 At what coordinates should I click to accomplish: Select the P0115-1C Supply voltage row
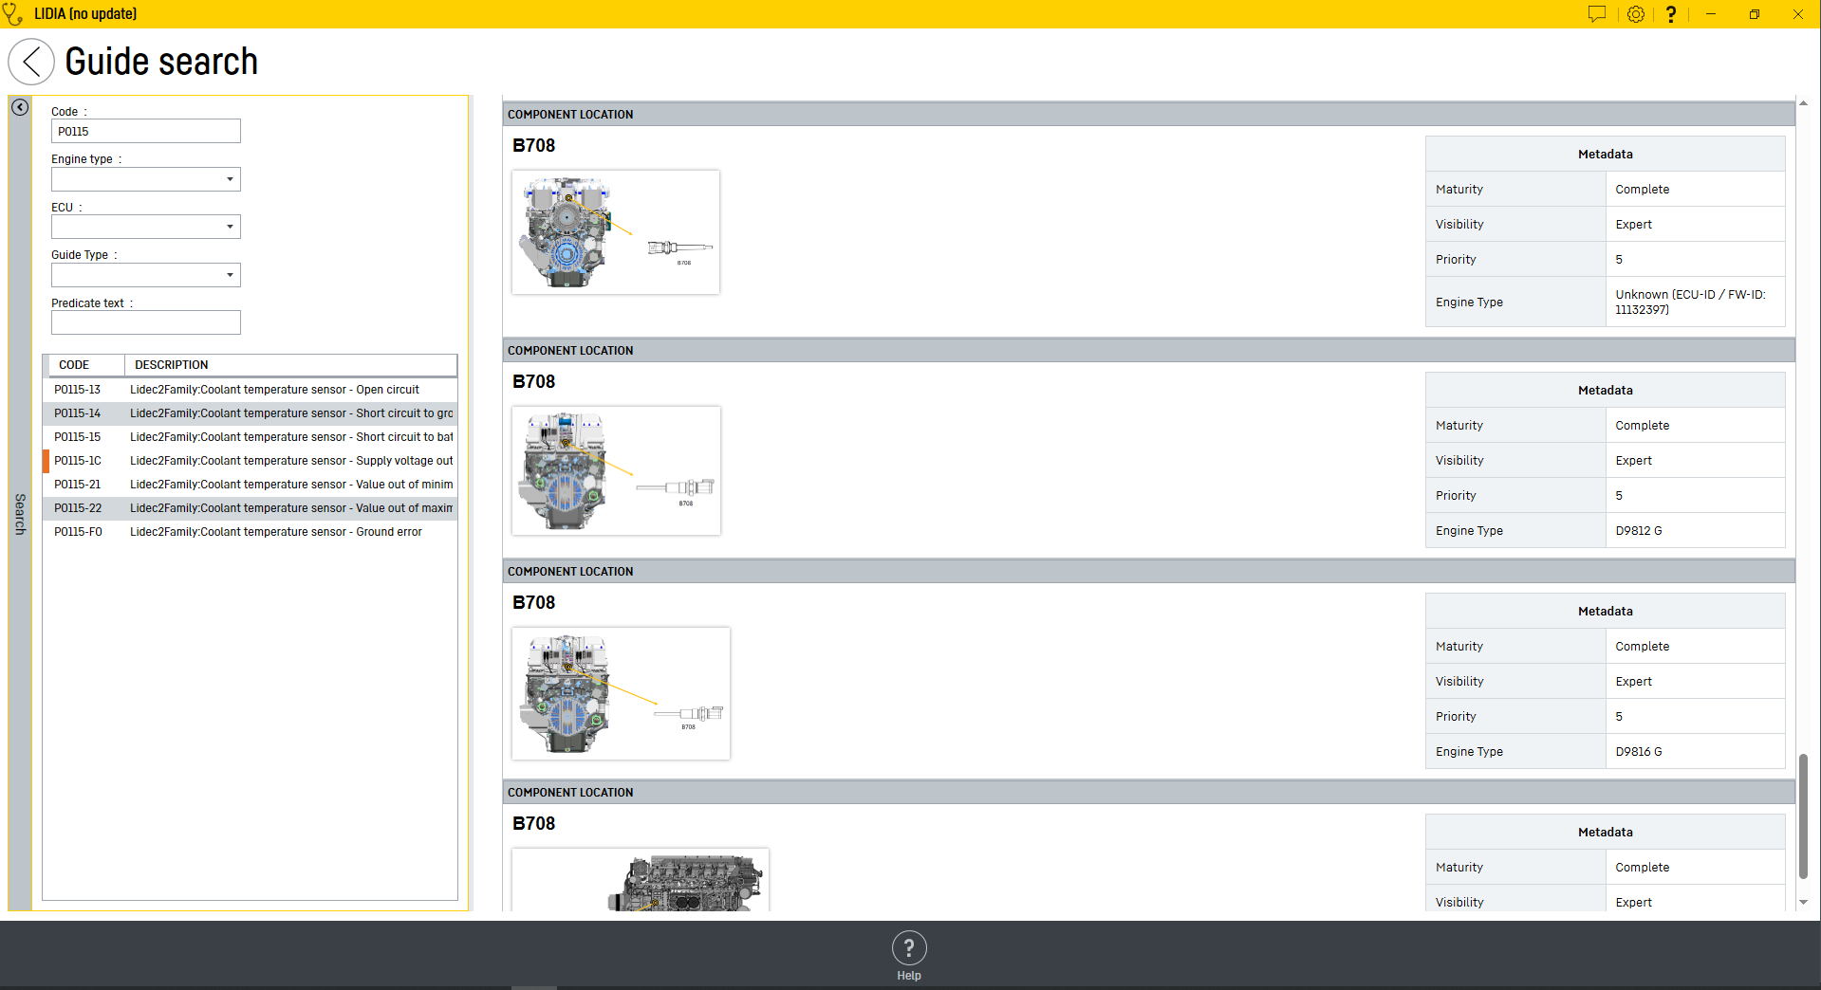point(251,461)
